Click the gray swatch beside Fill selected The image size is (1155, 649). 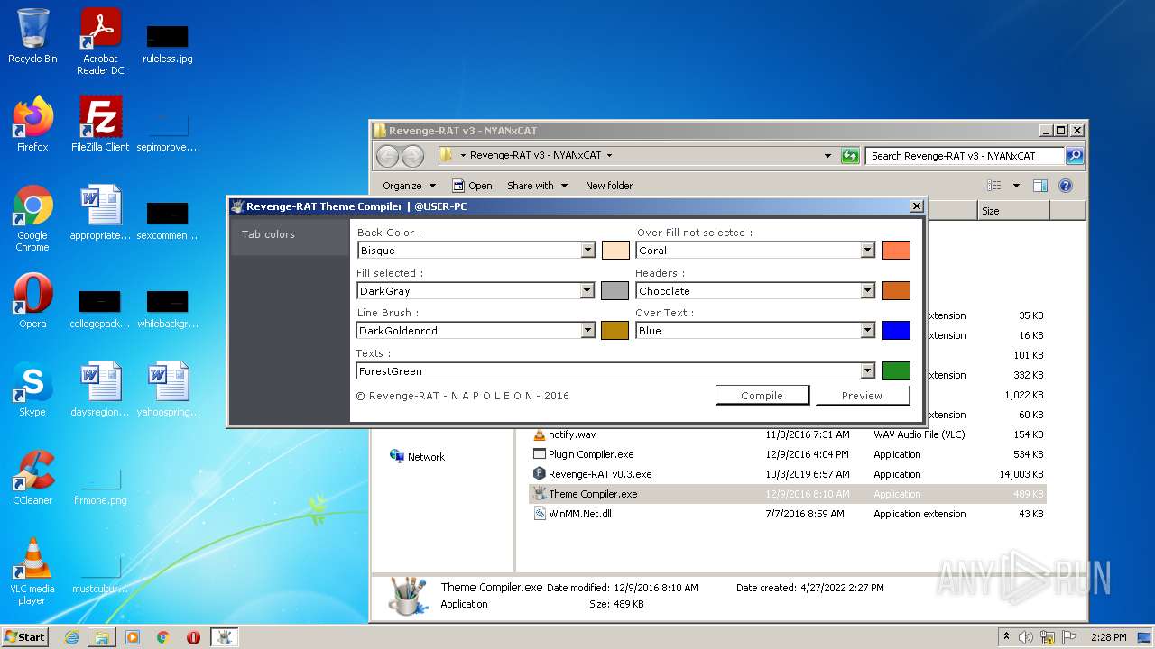(614, 290)
